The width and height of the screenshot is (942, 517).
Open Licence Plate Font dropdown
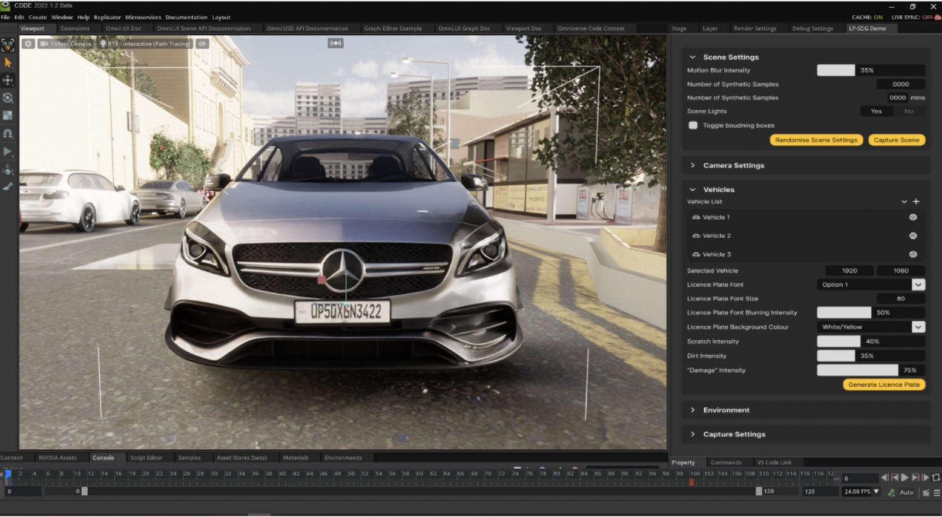[871, 285]
